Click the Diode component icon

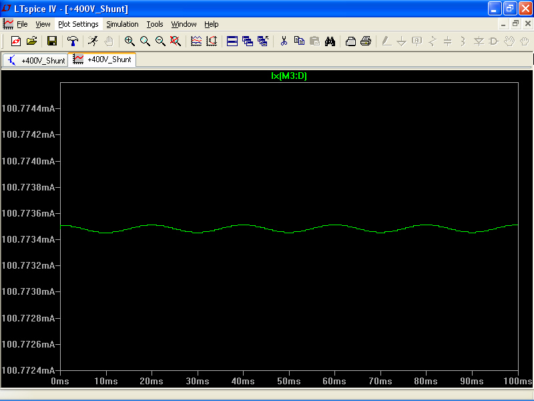pos(479,41)
